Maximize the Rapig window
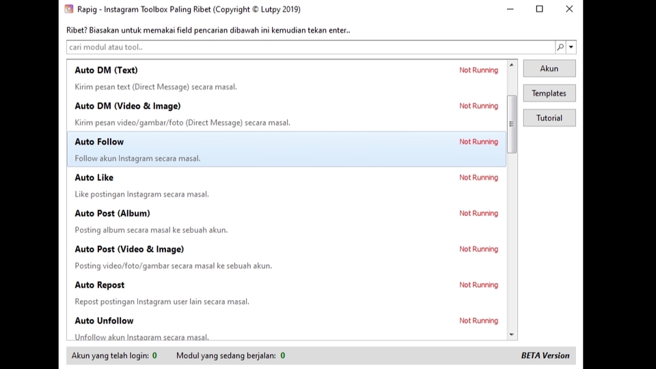656x369 pixels. coord(540,9)
